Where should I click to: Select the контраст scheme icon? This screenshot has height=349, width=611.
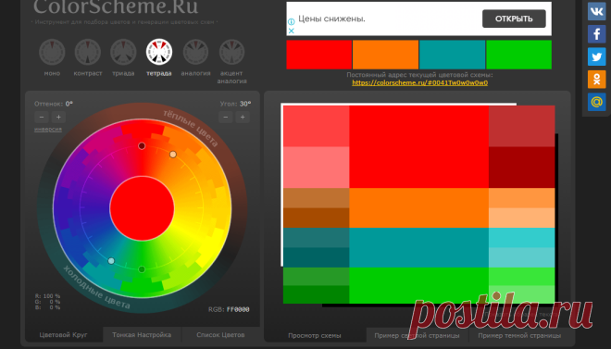tap(88, 52)
